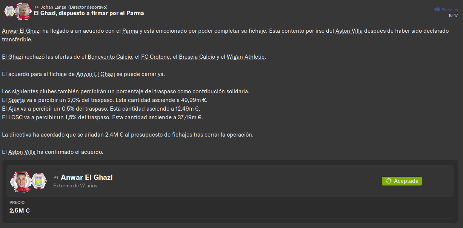Image resolution: width=463 pixels, height=228 pixels.
Task: Click Anwar El Ghazi name in offer card
Action: (86, 178)
